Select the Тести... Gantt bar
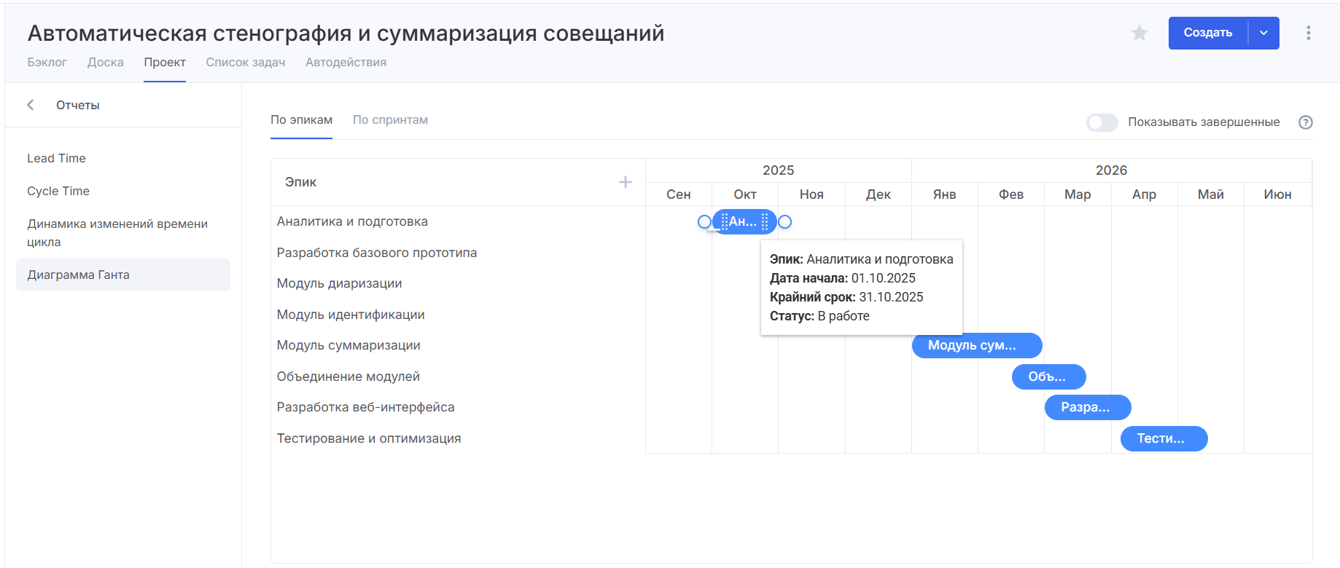 [1164, 438]
